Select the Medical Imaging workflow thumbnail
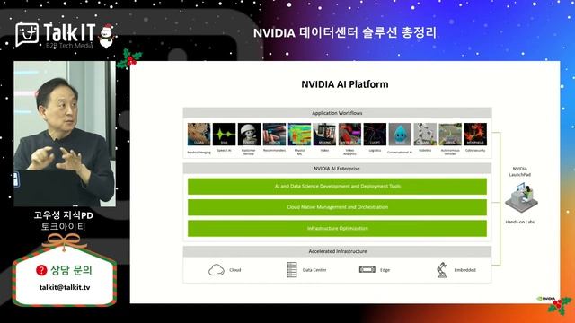Viewport: 575px width, 323px height. (199, 134)
